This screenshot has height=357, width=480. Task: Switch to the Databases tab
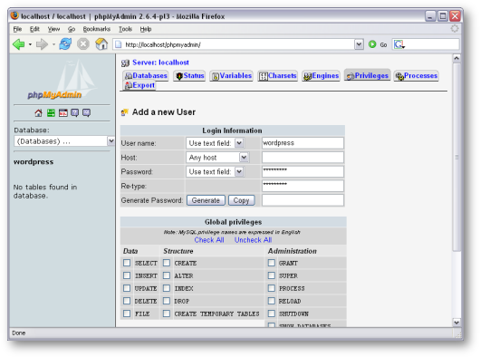[146, 75]
